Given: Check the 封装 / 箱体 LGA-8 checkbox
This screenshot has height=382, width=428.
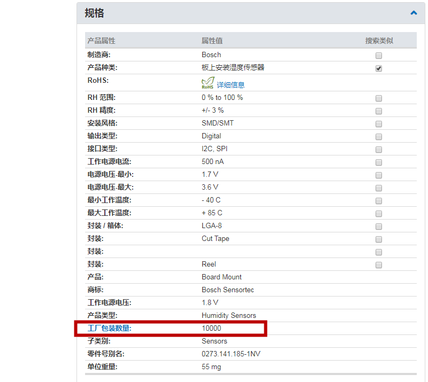Looking at the screenshot, I should pyautogui.click(x=379, y=227).
